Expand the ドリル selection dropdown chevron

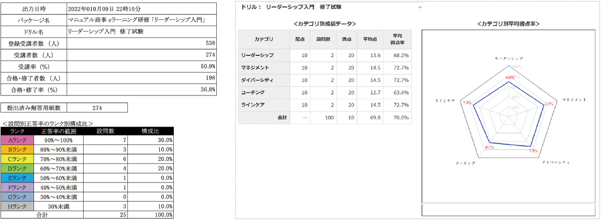(419, 8)
